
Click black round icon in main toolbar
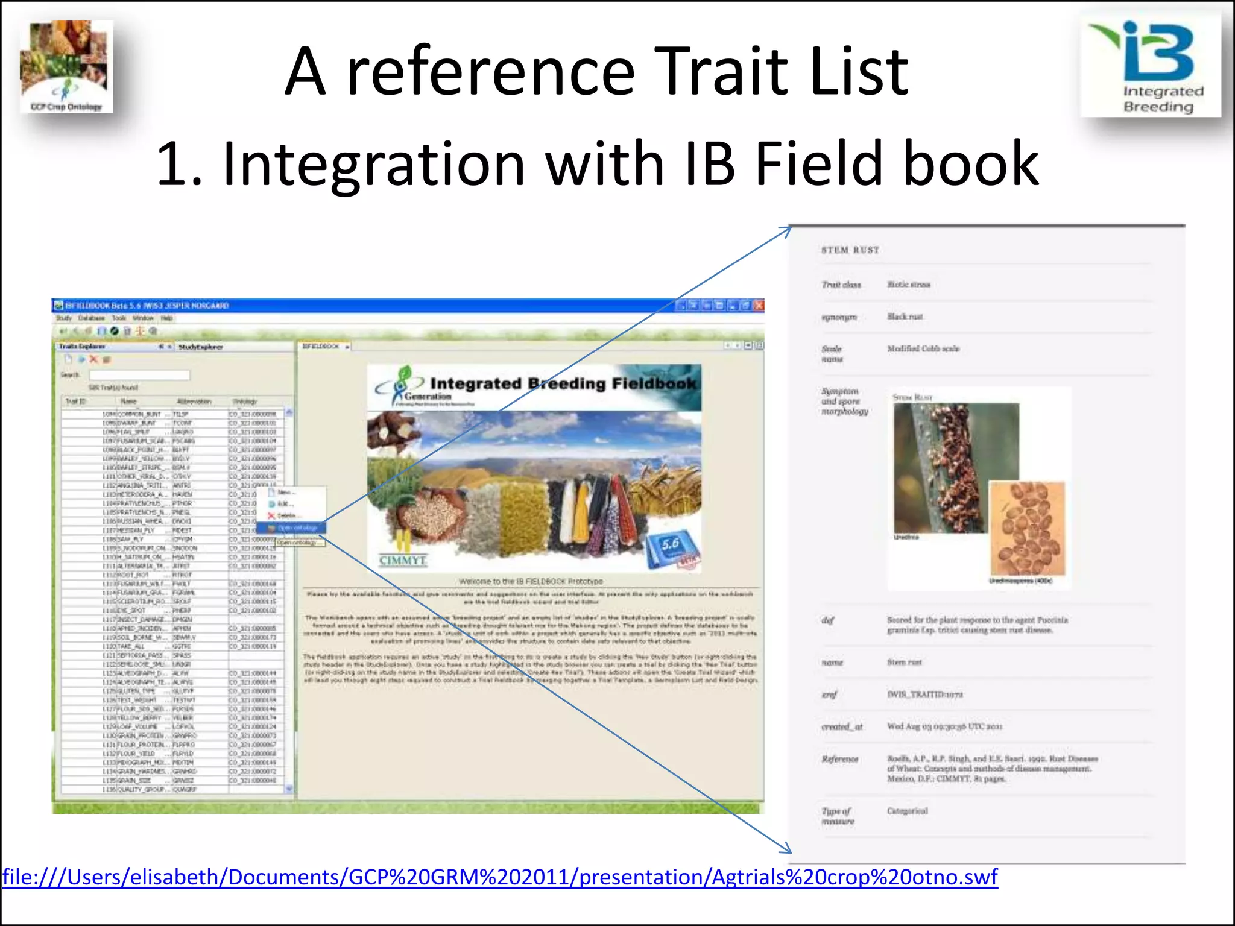pyautogui.click(x=114, y=331)
